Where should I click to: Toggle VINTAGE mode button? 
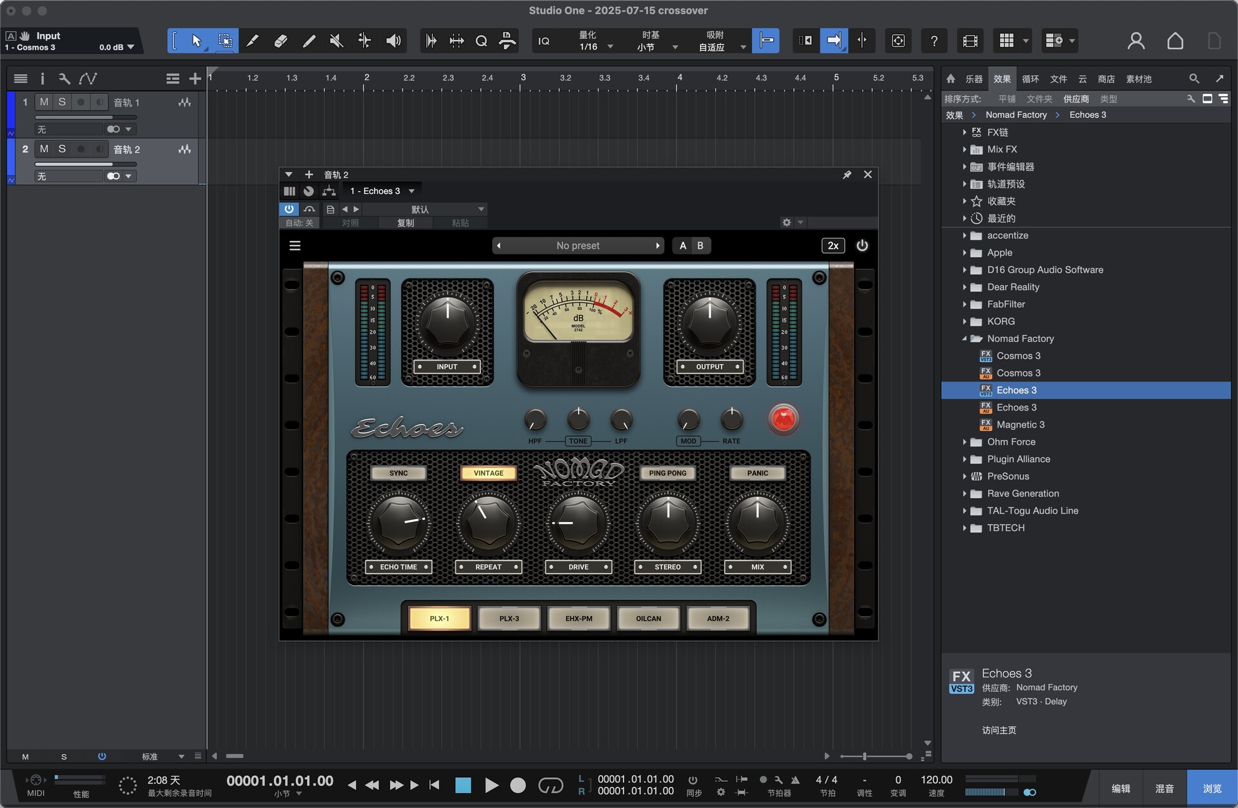[x=488, y=473]
